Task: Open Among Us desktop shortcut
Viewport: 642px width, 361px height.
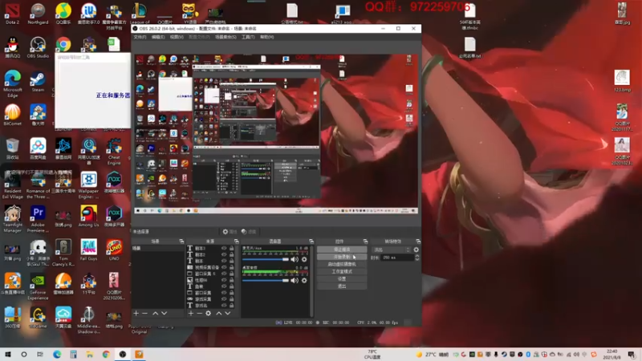Action: coord(88,216)
